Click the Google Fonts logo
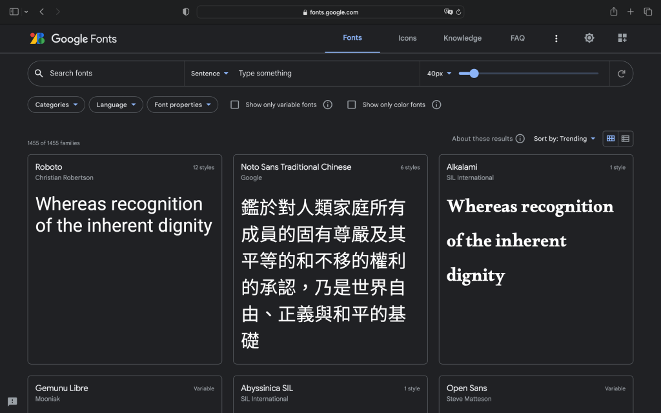 click(x=73, y=38)
